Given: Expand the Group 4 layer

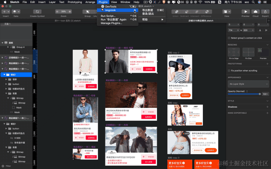Looking at the screenshot, I should tap(8, 47).
